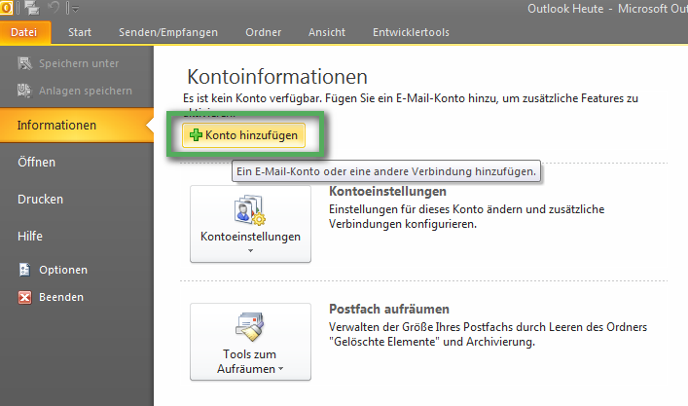Screen dimensions: 688x406
Task: Click the Konto hinzufügen button
Action: [x=243, y=135]
